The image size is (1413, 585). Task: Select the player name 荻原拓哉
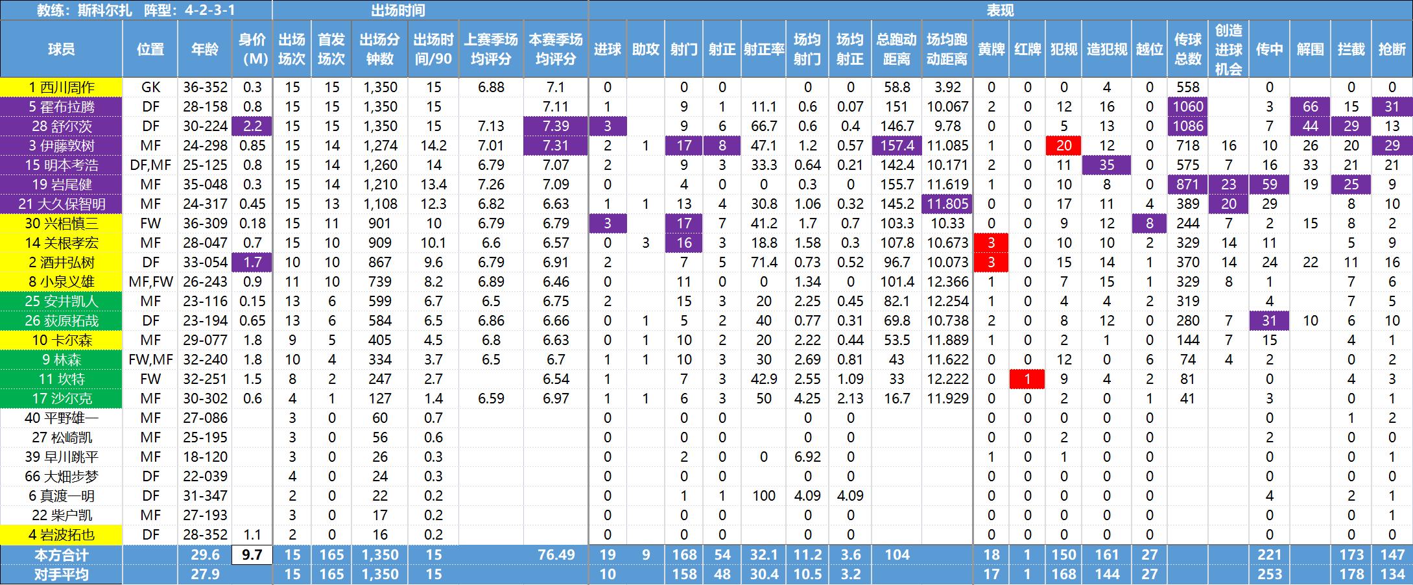pos(62,320)
